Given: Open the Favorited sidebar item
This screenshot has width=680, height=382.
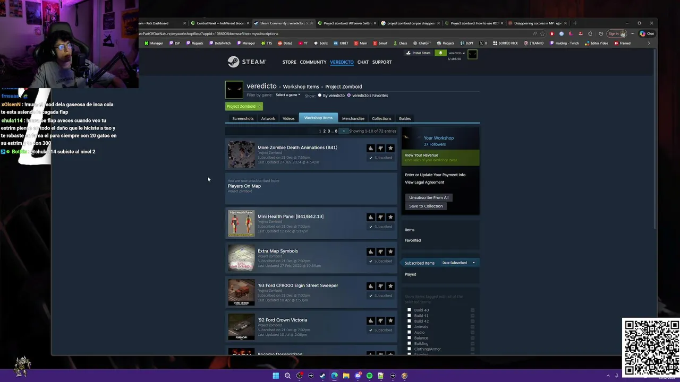Looking at the screenshot, I should (413, 240).
